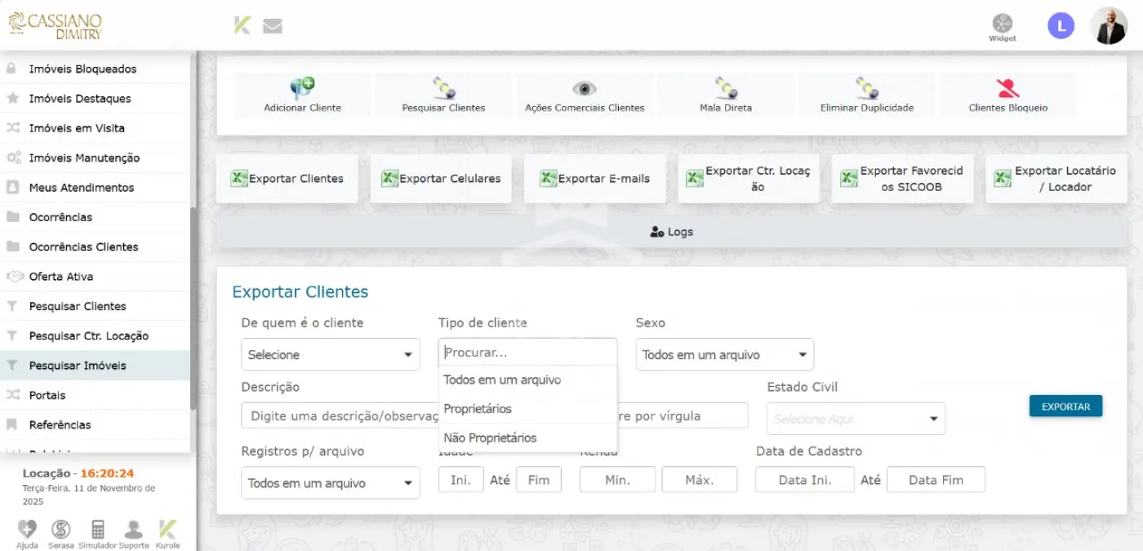
Task: Expand the De quem é o cliente dropdown
Action: click(x=330, y=355)
